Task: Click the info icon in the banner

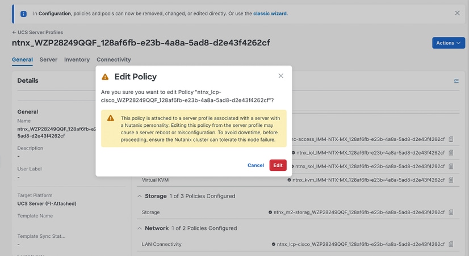Action: [x=23, y=14]
